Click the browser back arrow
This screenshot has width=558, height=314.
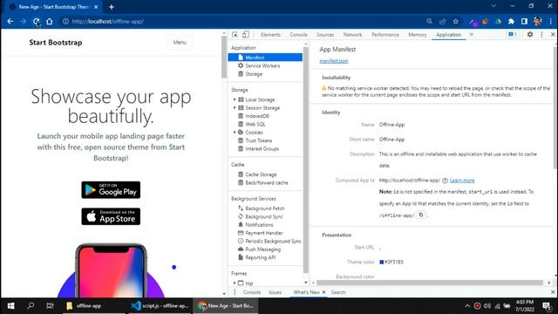(x=10, y=21)
